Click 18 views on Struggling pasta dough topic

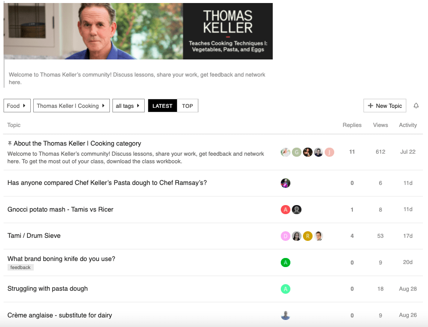(x=380, y=289)
